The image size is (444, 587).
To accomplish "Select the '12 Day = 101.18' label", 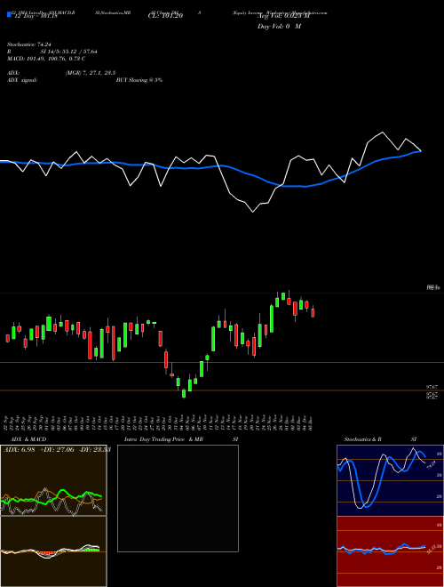I will tap(35, 16).
